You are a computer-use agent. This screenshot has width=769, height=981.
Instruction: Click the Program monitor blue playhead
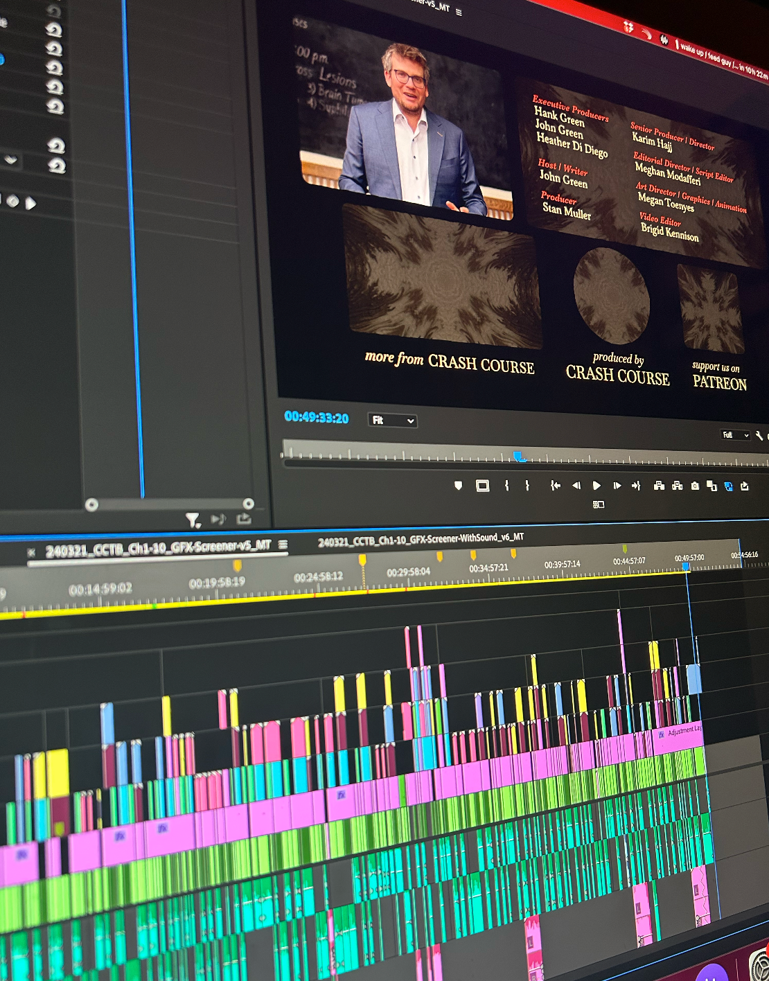(519, 456)
